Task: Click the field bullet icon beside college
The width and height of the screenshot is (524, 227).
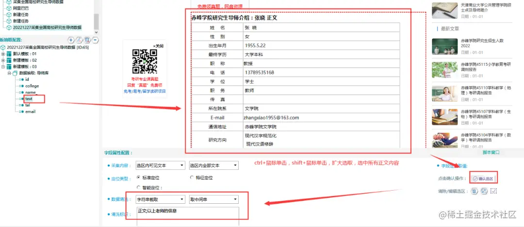Action: (22, 86)
